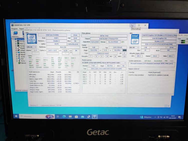The image size is (188, 141).
Task: Click the core 1 usage bar in CPU #0 window
Action: pos(184,43)
